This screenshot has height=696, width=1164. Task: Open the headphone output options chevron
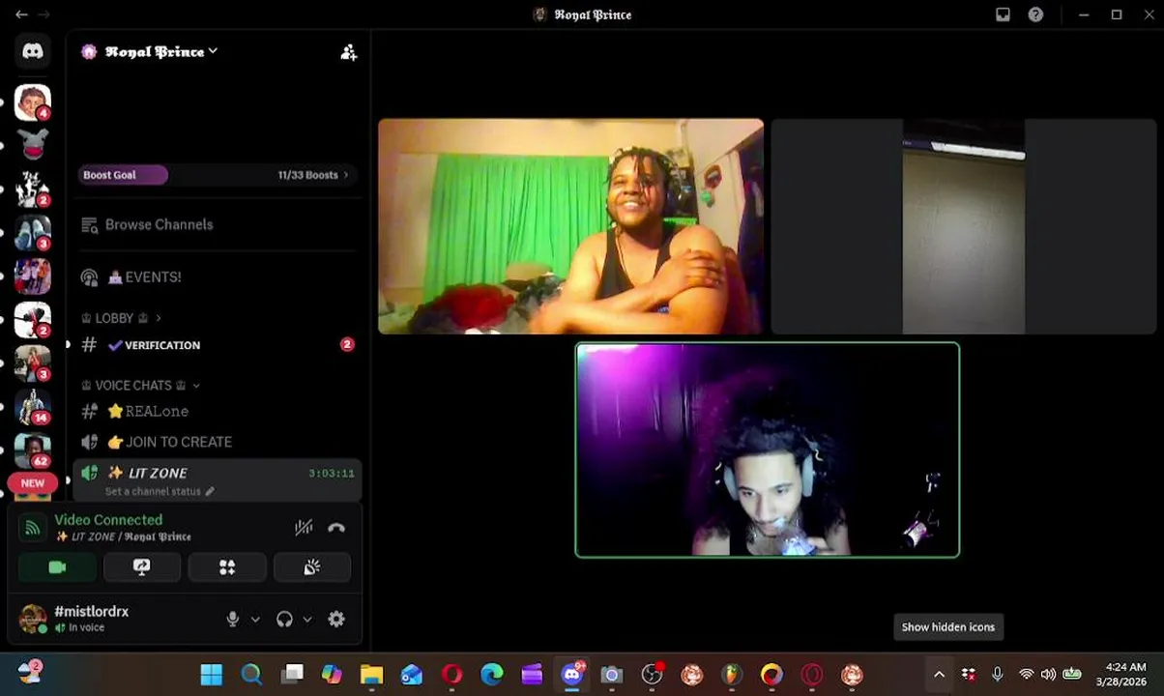coord(307,620)
